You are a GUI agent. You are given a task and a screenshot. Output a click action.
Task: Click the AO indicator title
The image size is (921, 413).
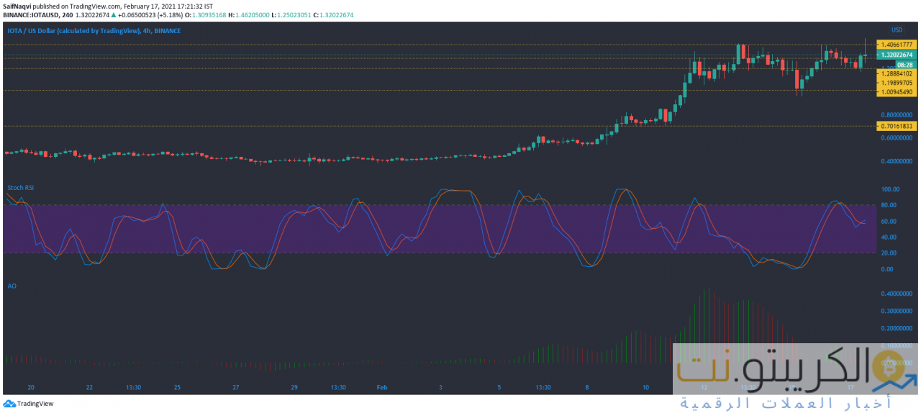point(12,286)
